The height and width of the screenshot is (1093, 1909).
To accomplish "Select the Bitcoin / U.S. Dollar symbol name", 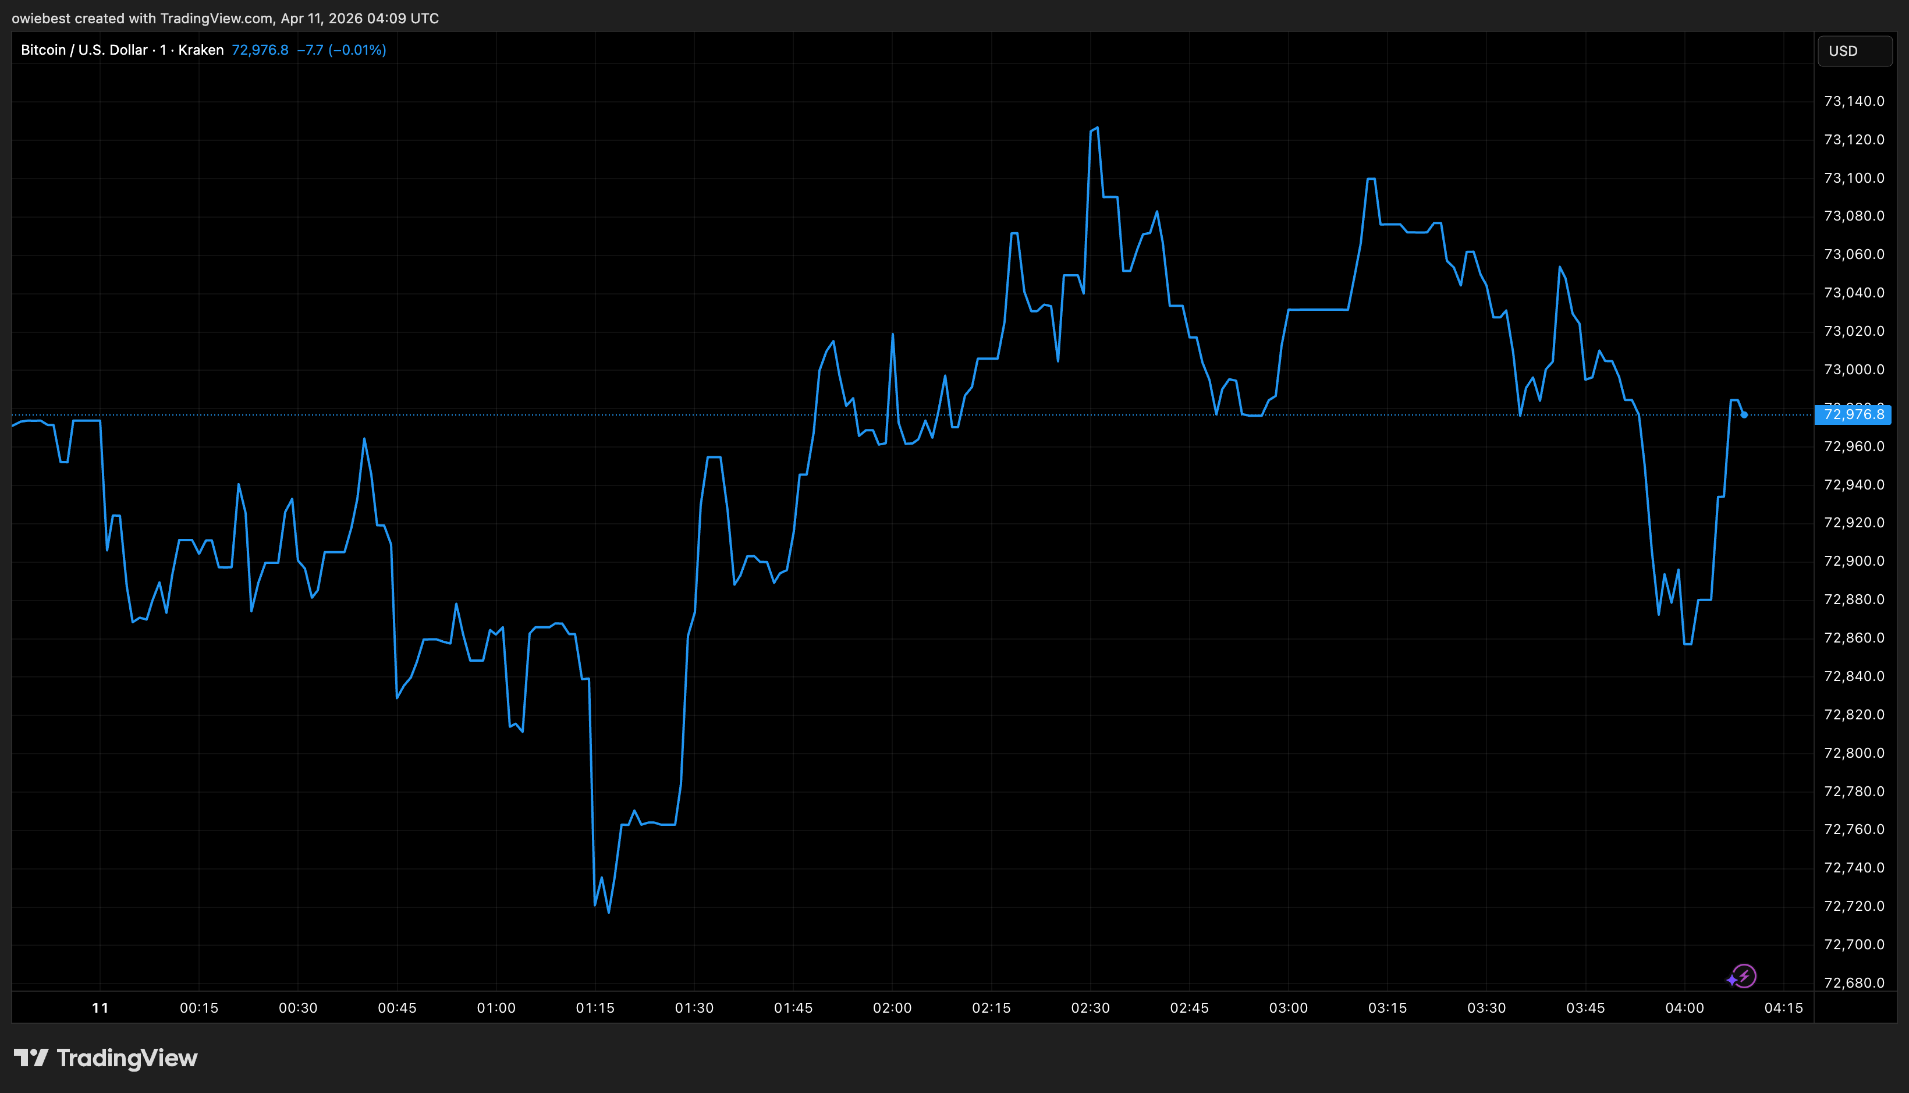I will click(83, 49).
